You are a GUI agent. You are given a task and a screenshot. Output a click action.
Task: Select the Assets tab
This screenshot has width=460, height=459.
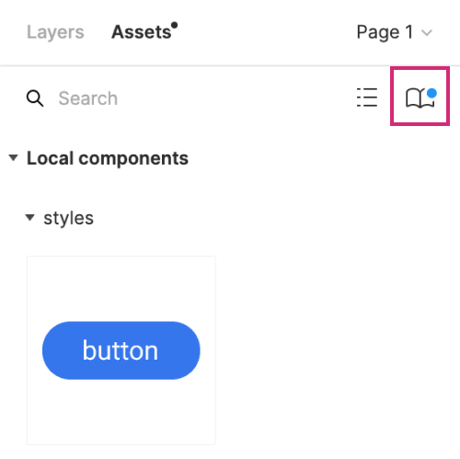(x=142, y=32)
